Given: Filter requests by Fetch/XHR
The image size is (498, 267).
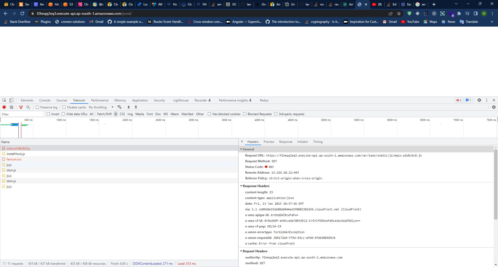Looking at the screenshot, I should point(104,114).
